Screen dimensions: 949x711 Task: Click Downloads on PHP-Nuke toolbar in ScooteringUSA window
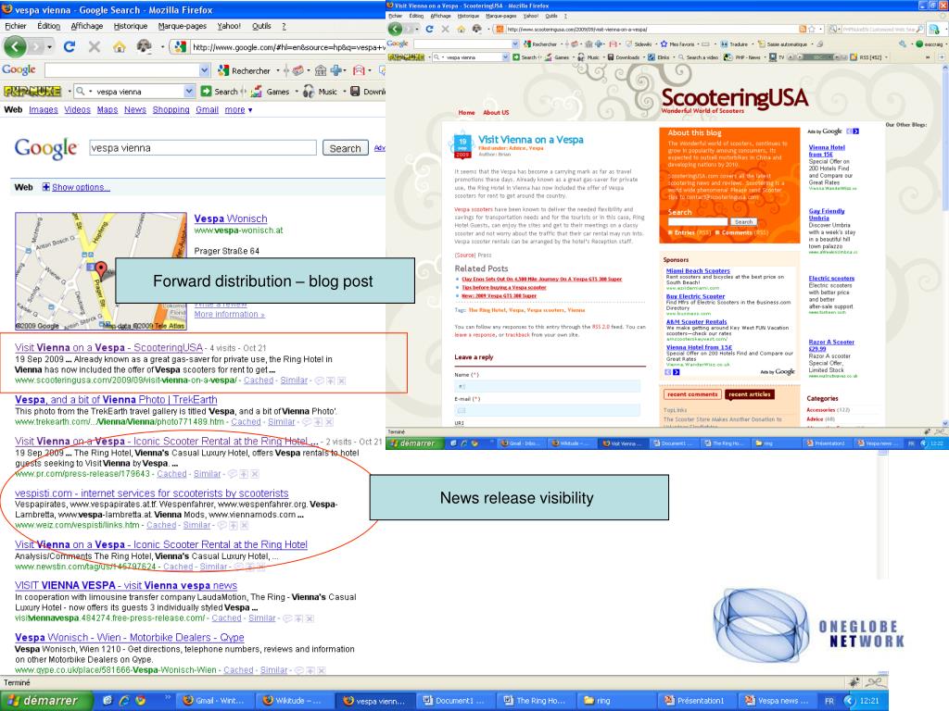coord(623,57)
